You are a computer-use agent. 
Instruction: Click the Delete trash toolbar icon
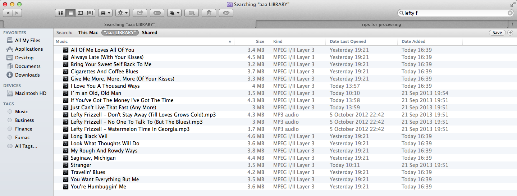coord(209,13)
